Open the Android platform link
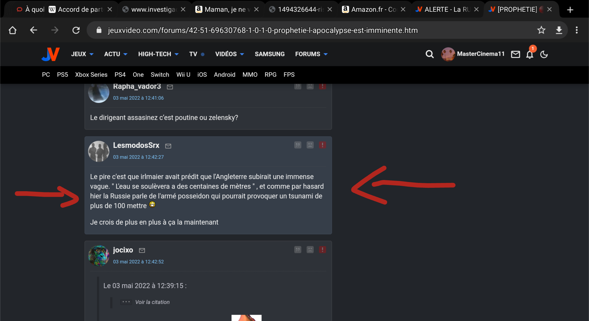This screenshot has width=589, height=321. (225, 75)
